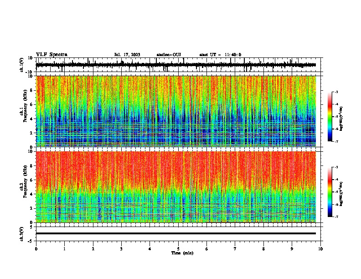Click the '-3' label on ch.1 colorbar

[336, 92]
